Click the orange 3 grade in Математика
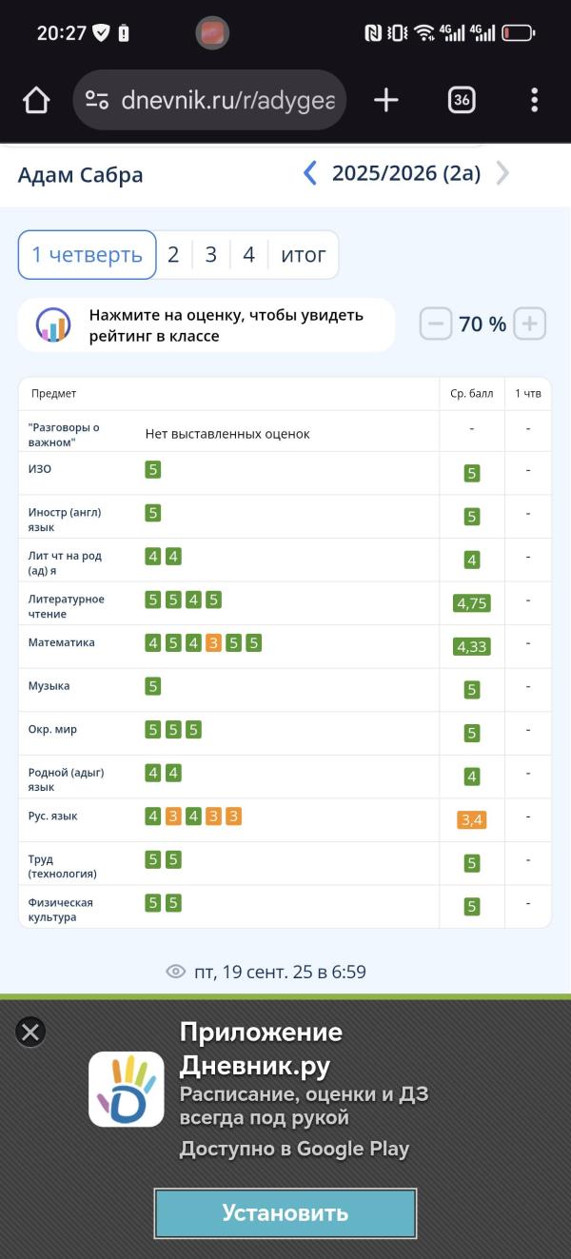The width and height of the screenshot is (571, 1259). tap(213, 643)
